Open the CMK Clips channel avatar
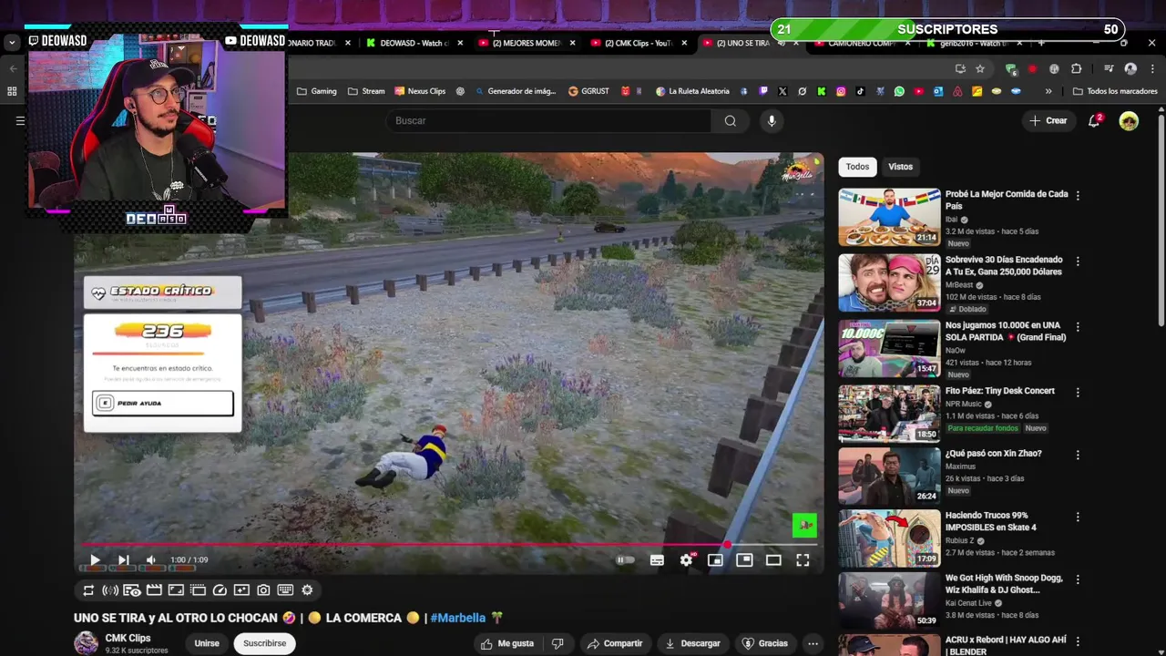The image size is (1166, 656). (x=86, y=643)
